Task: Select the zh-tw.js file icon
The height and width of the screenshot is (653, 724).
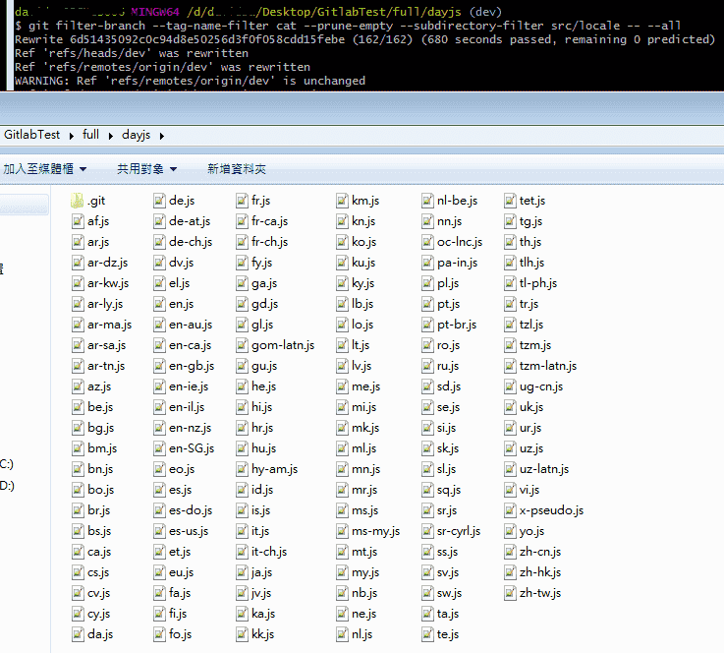Action: (x=511, y=593)
